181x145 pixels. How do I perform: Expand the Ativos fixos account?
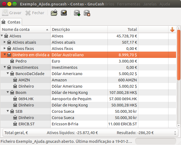(x=5, y=48)
